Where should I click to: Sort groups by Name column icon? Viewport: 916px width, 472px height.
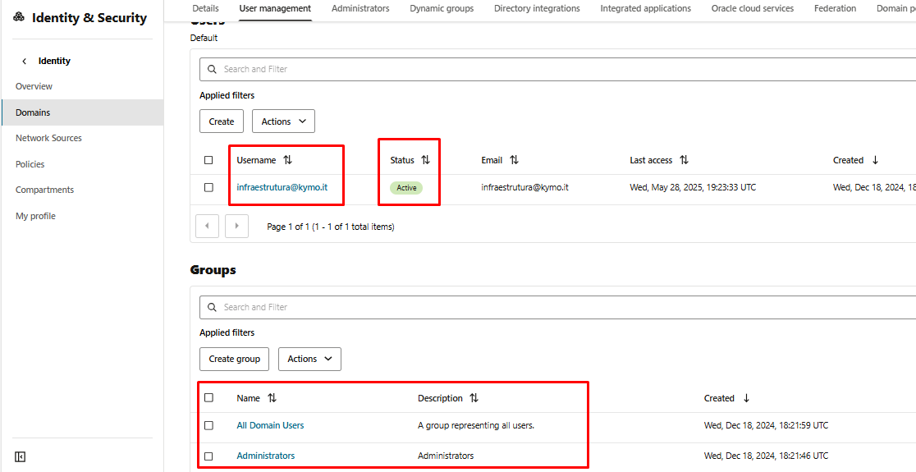272,398
